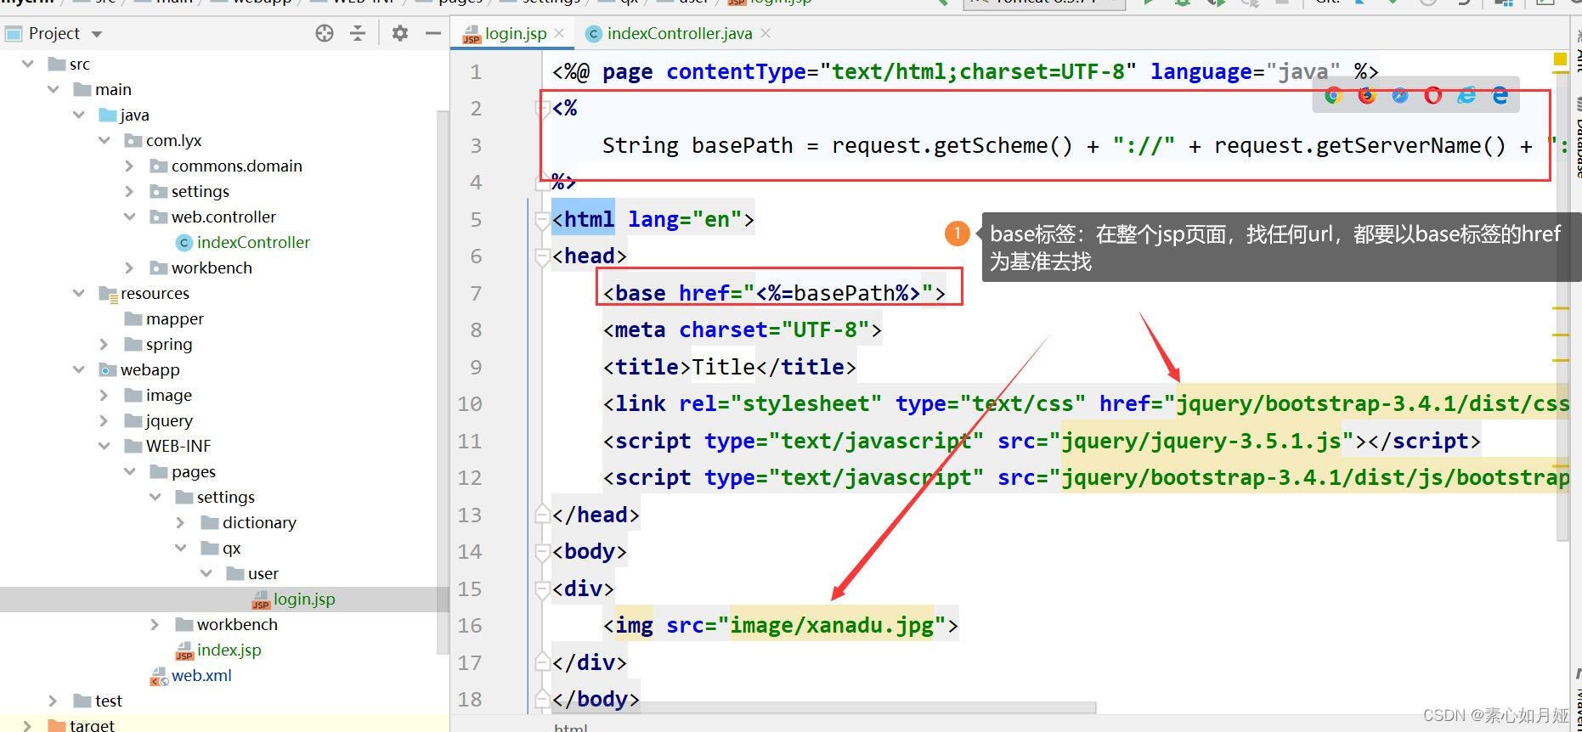Open web.xml from project tree
The height and width of the screenshot is (732, 1582).
click(191, 675)
